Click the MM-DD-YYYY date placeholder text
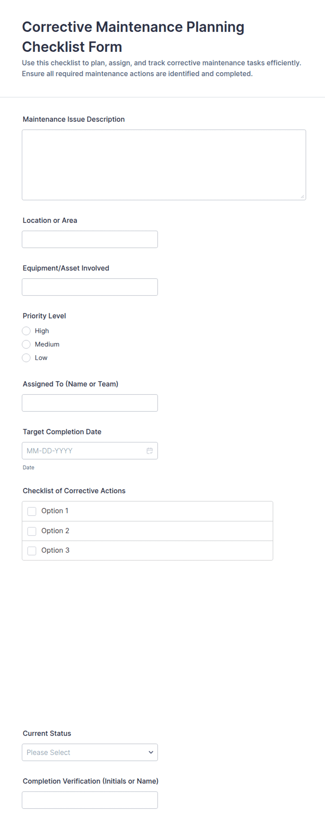This screenshot has width=325, height=825. pyautogui.click(x=50, y=451)
